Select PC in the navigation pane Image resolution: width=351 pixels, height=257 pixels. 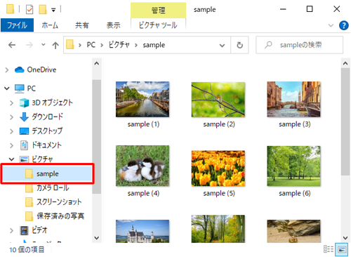[x=25, y=88]
